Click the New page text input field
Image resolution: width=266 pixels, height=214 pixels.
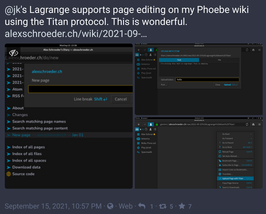[80, 89]
